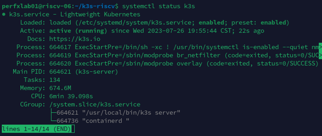Click the tree branch before PID 664621
The height and width of the screenshot is (136, 322).
(x=53, y=113)
